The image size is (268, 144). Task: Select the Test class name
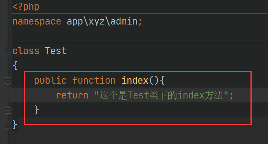coord(56,51)
